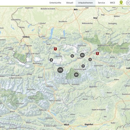
Task: Click the green map location pin icon
Action: click(121, 3)
